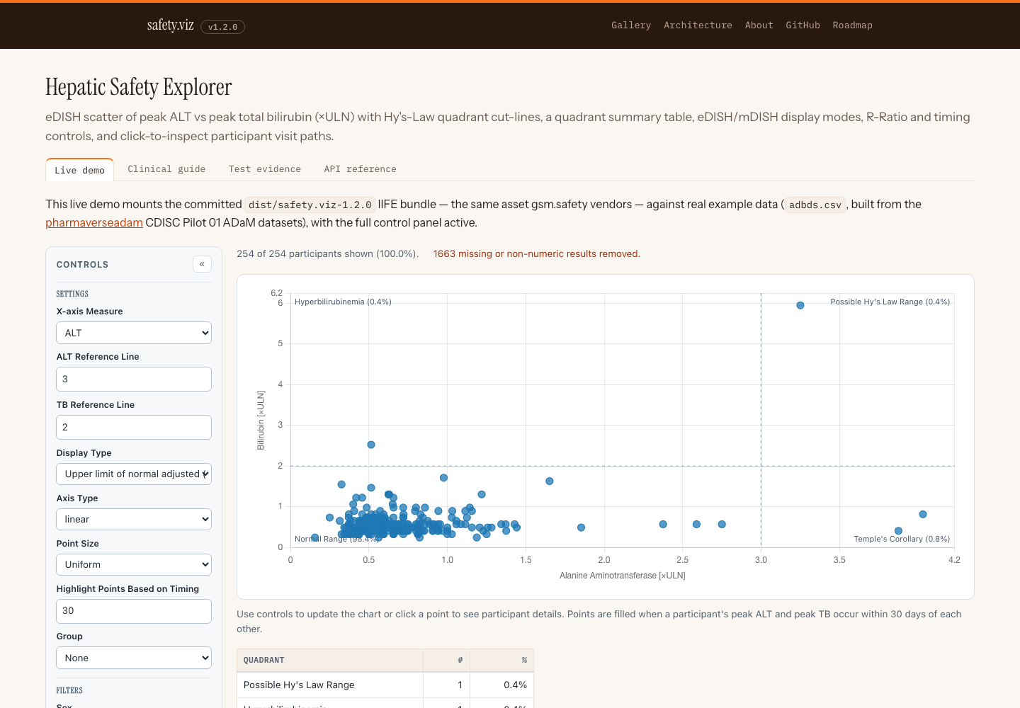The height and width of the screenshot is (708, 1020).
Task: Switch to the API reference tab
Action: pyautogui.click(x=360, y=169)
